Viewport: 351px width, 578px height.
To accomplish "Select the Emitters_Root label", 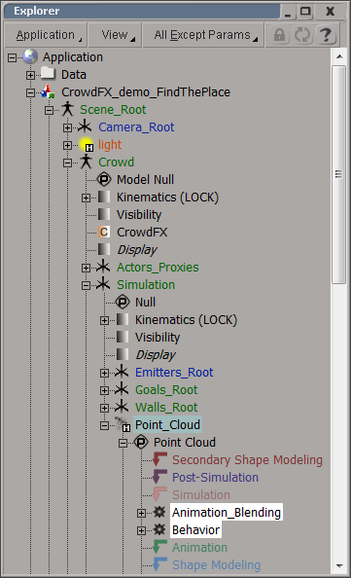I will coord(174,372).
